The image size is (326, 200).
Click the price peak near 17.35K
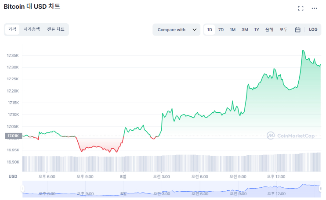(x=303, y=51)
